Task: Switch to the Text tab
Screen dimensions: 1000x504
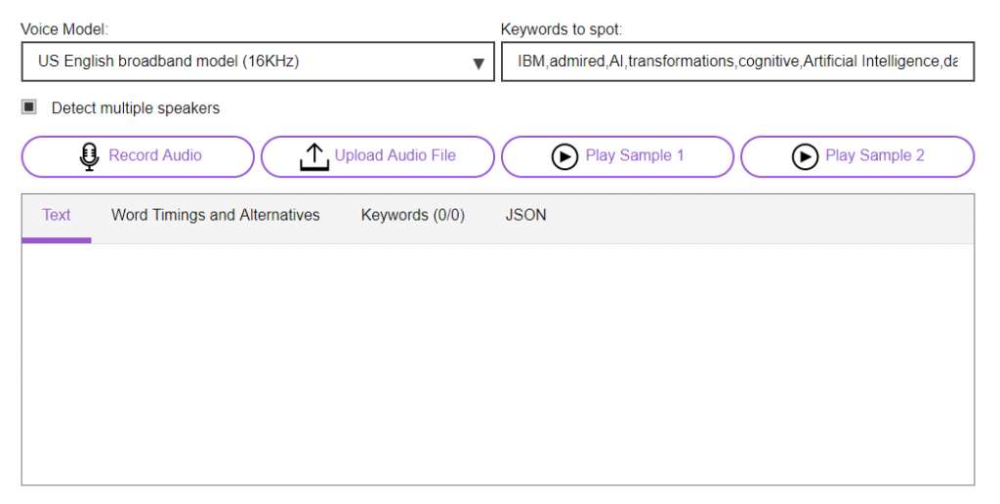Action: pos(56,216)
